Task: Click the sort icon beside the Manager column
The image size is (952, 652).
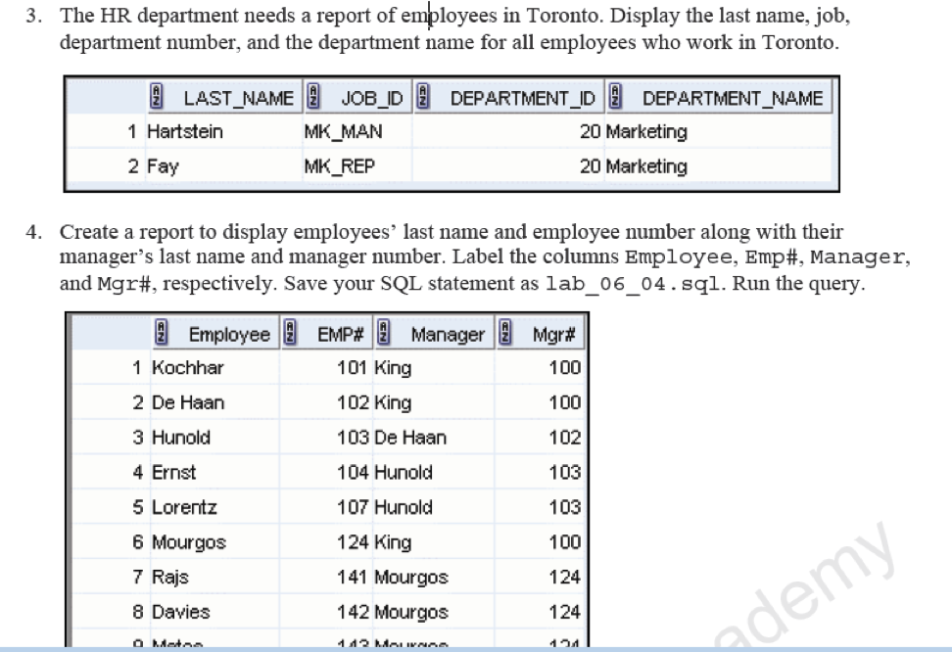Action: (x=383, y=334)
